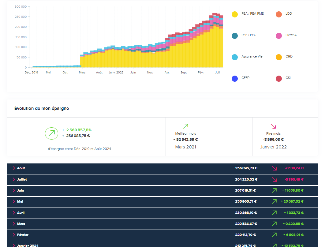325x247 pixels.
Task: Click the red down arrow in Juillet row
Action: tap(274, 179)
